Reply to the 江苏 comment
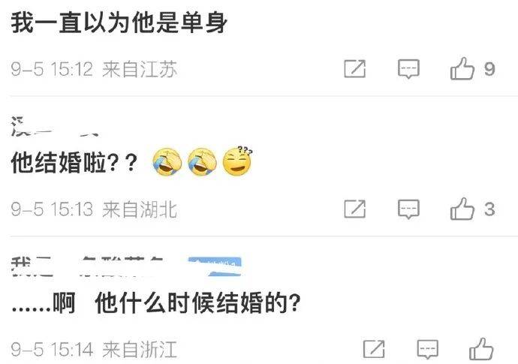518x364 pixels. 408,69
